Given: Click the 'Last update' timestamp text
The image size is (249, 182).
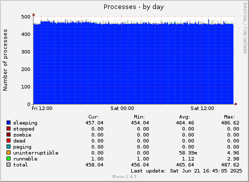Looking at the screenshot, I should (x=186, y=171).
